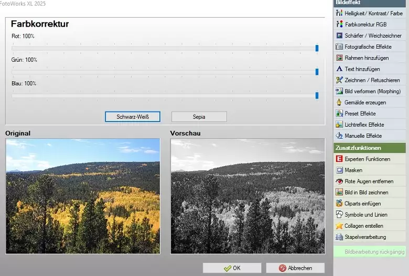Click the red Experten Funktionen icon
This screenshot has width=409, height=276.
point(339,159)
